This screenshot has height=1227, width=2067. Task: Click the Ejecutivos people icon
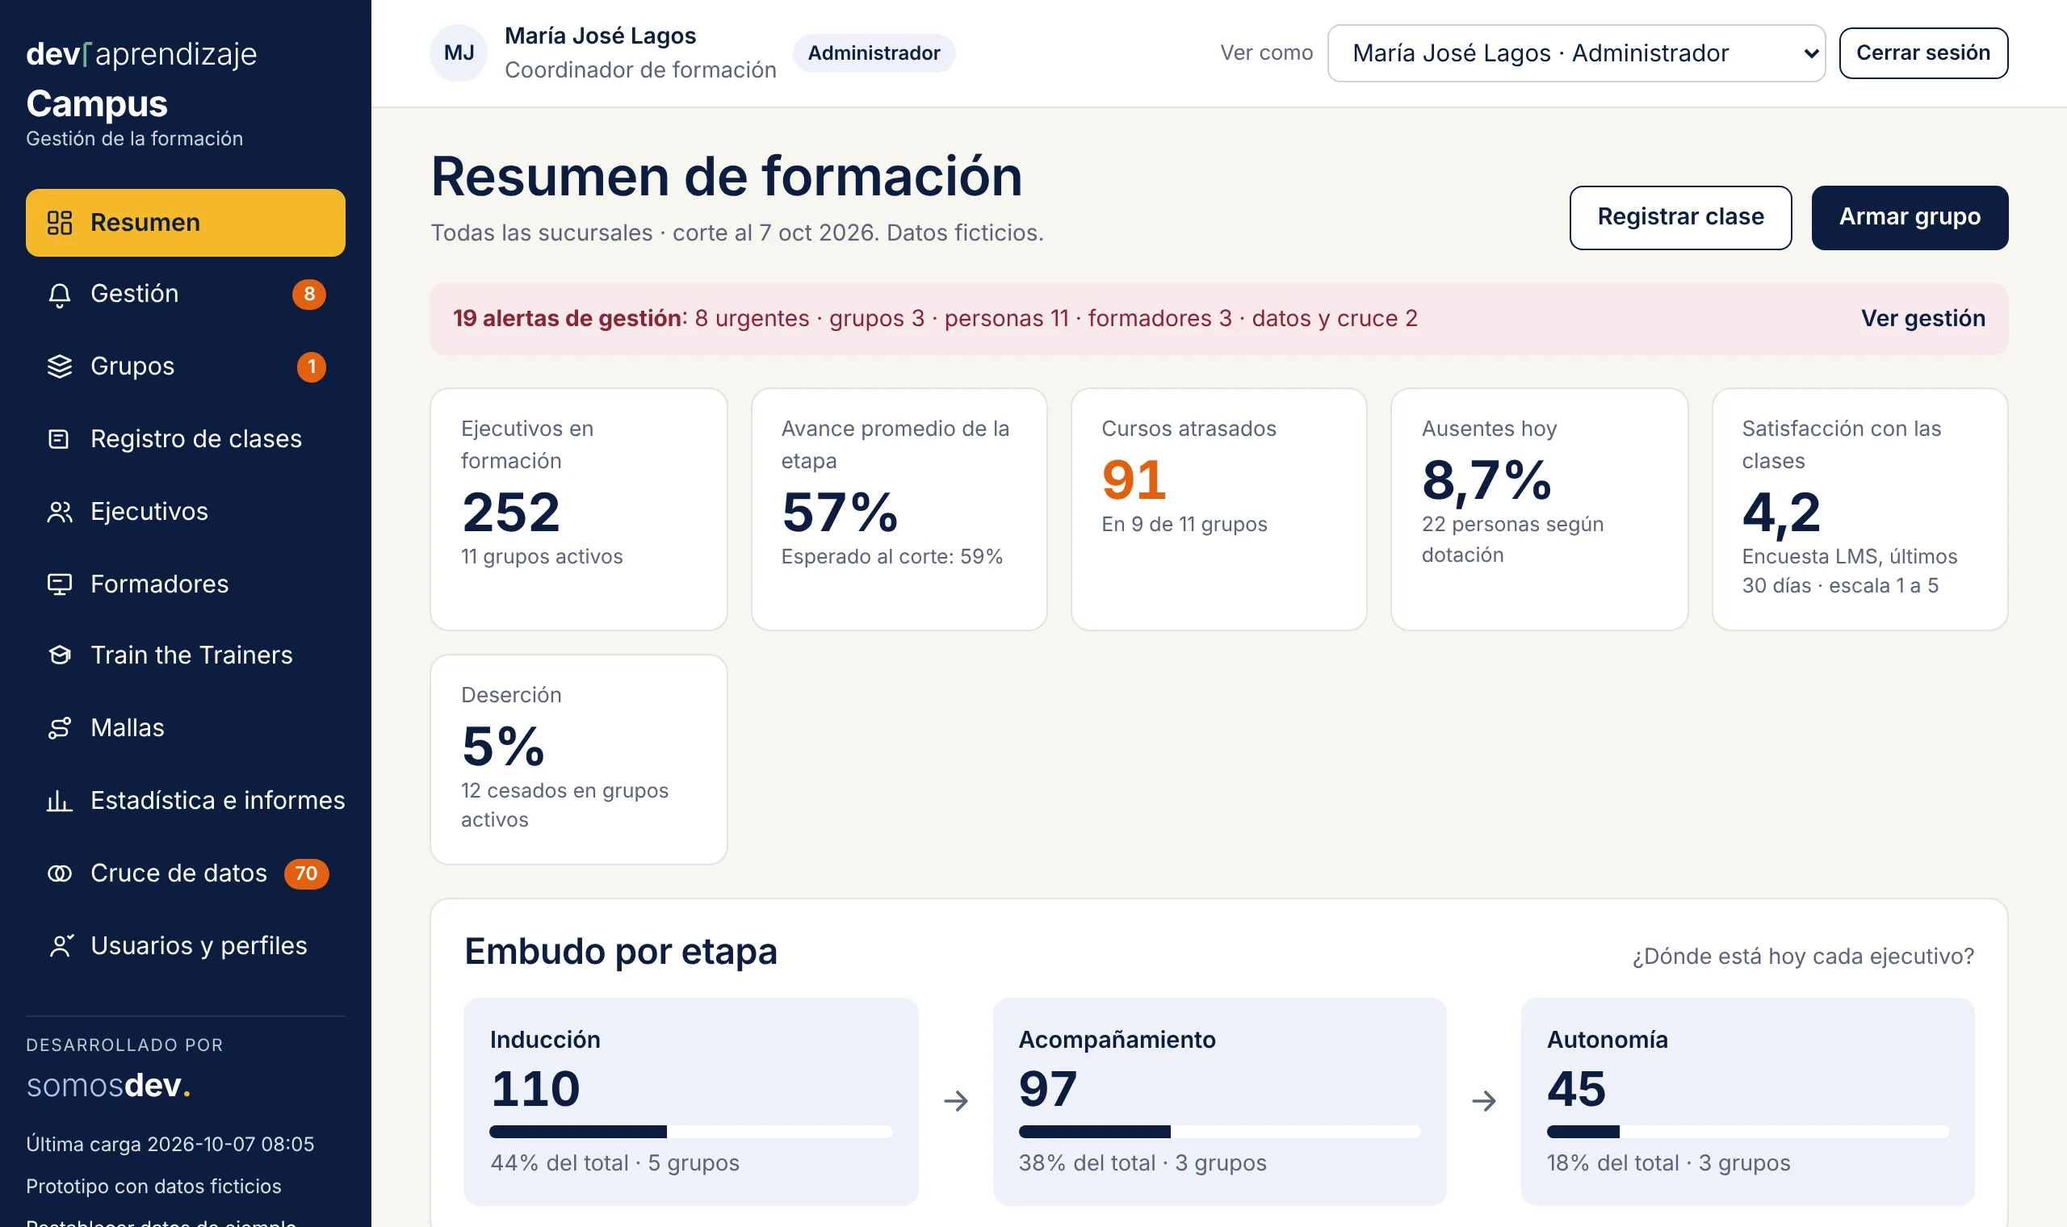tap(60, 512)
